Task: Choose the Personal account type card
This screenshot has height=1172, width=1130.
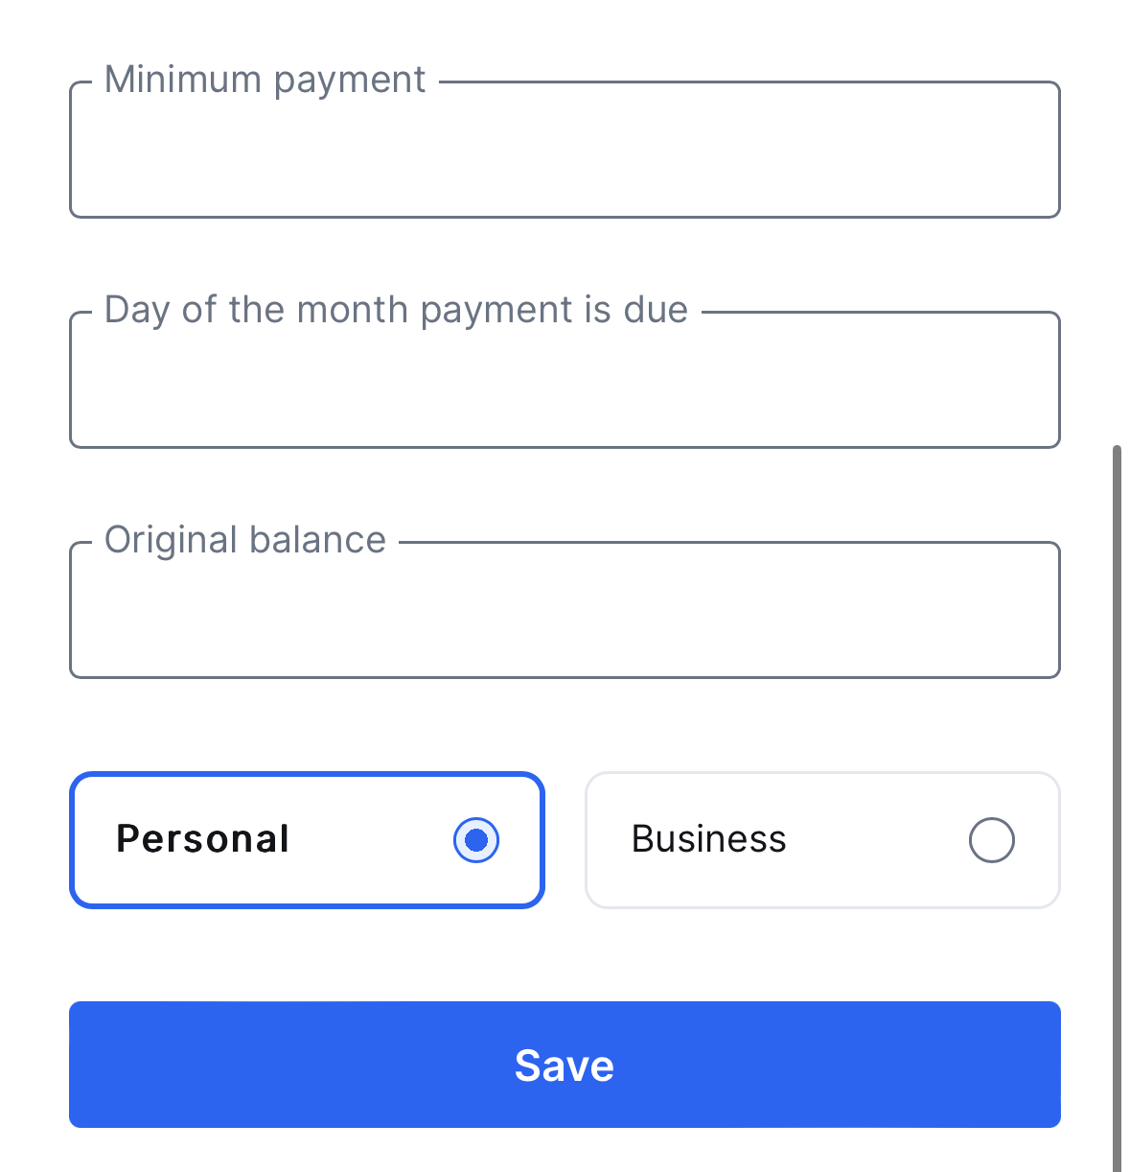Action: (x=307, y=840)
